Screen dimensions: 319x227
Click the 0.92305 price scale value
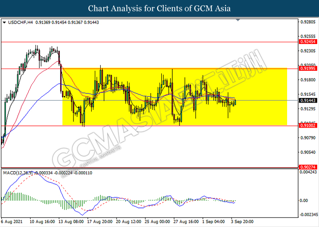tap(308, 51)
